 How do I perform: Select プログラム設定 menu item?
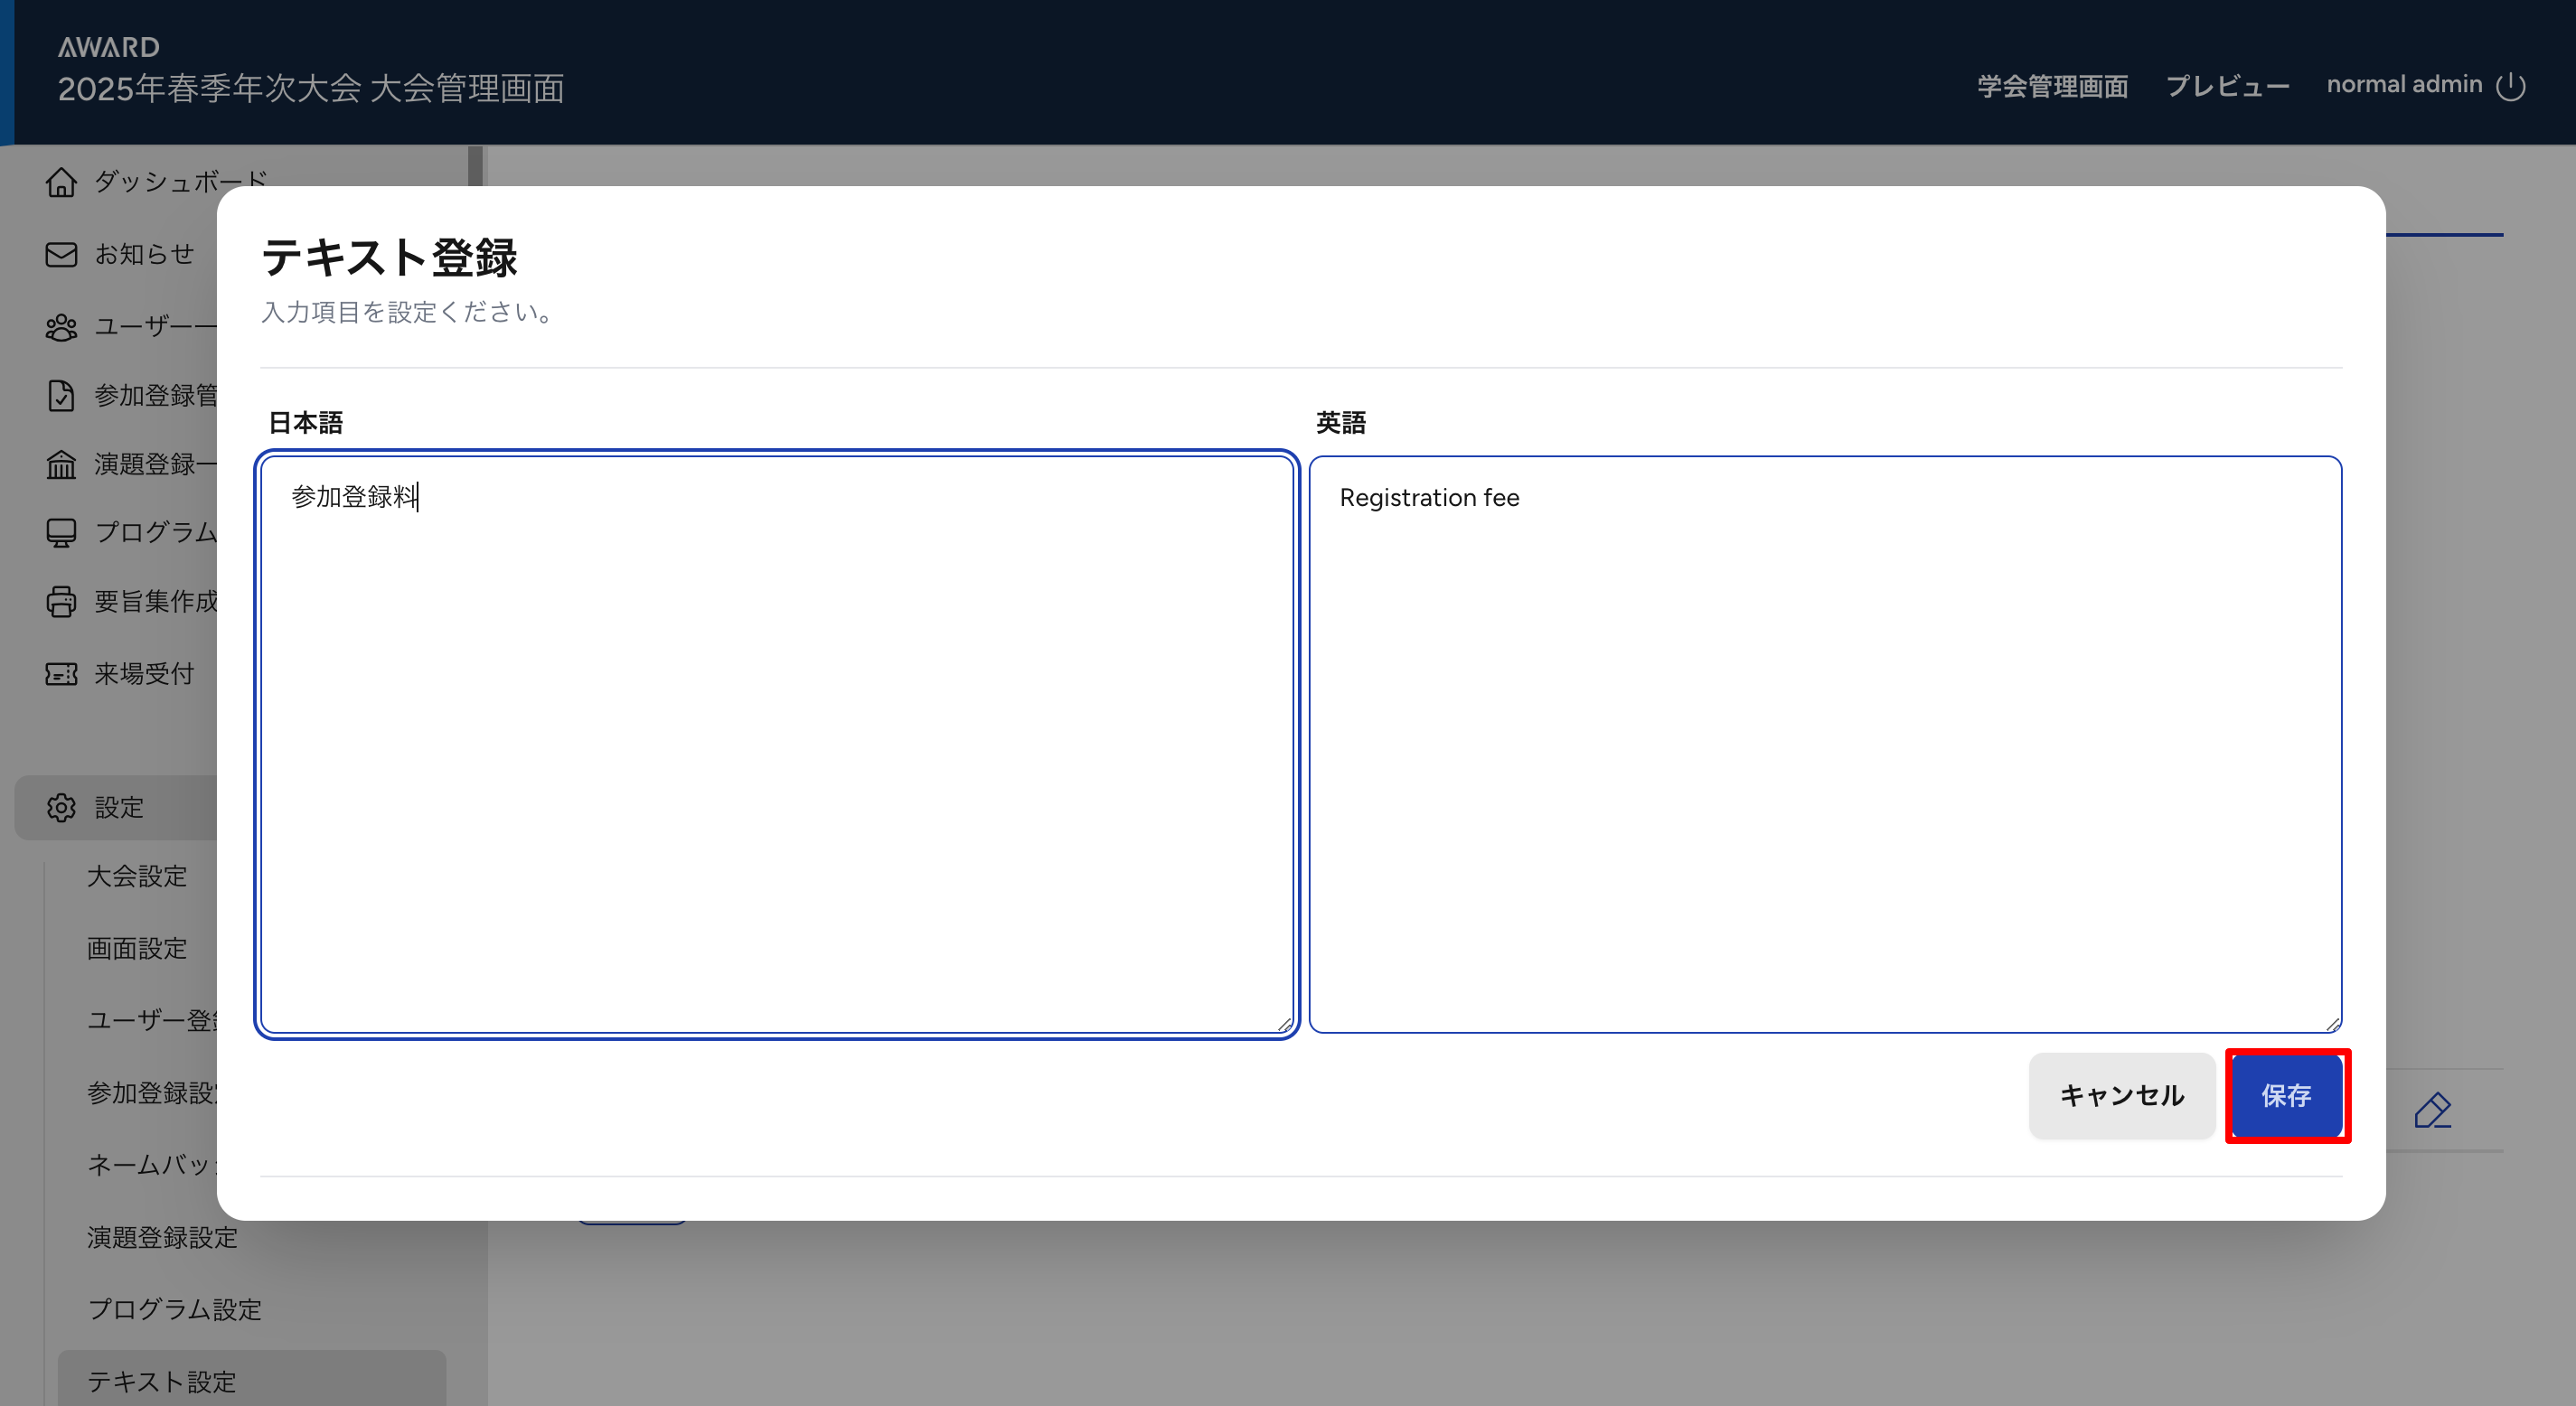(174, 1309)
